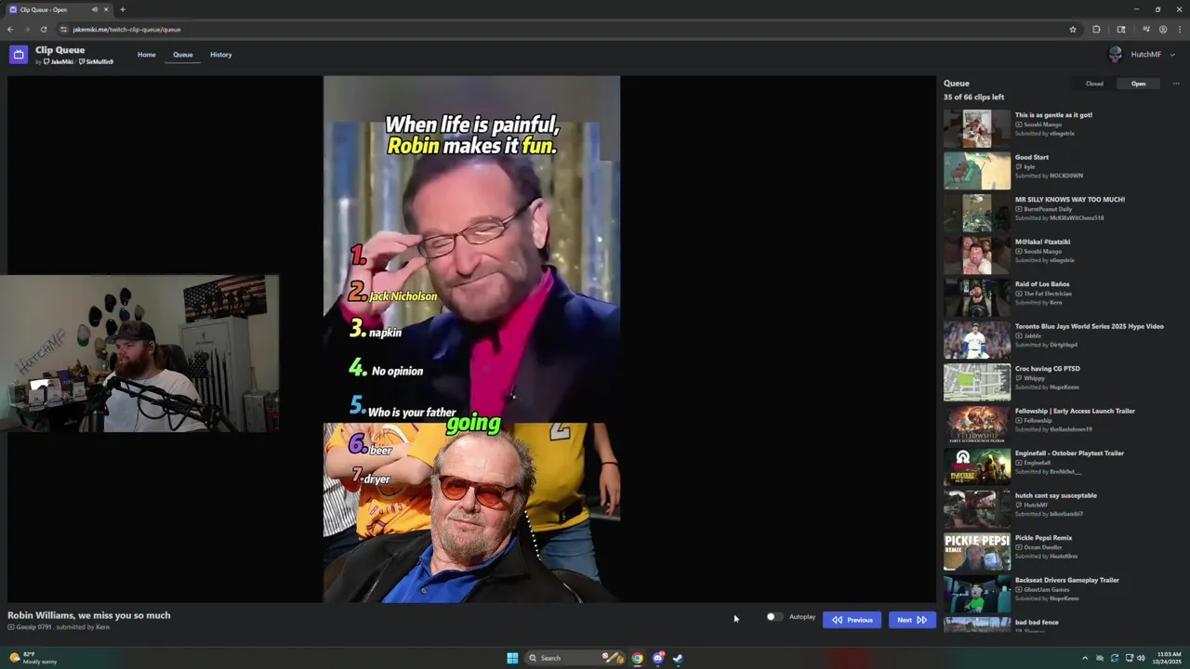The width and height of the screenshot is (1190, 669).
Task: Click the Clip Queue purple logo icon
Action: tap(19, 55)
